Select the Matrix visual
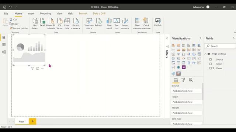This screenshot has height=132, width=236. (184, 63)
